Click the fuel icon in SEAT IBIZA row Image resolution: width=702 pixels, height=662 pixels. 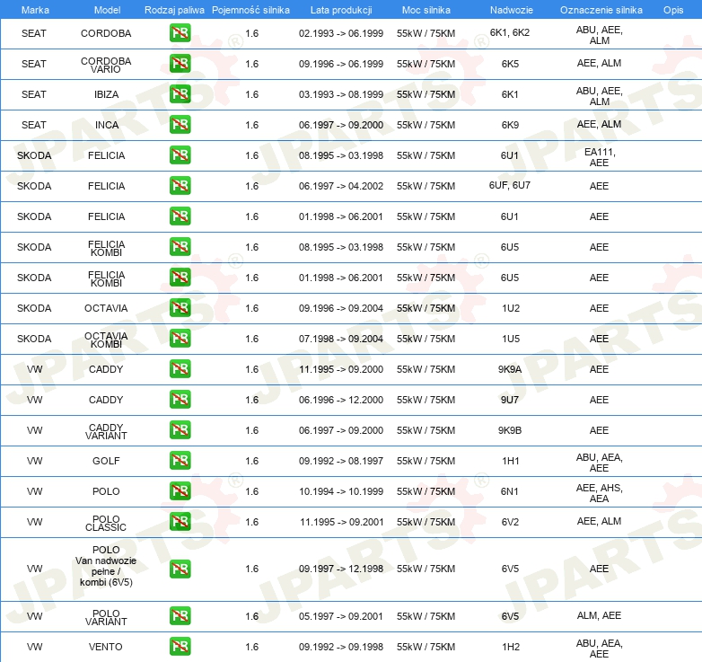click(x=180, y=94)
